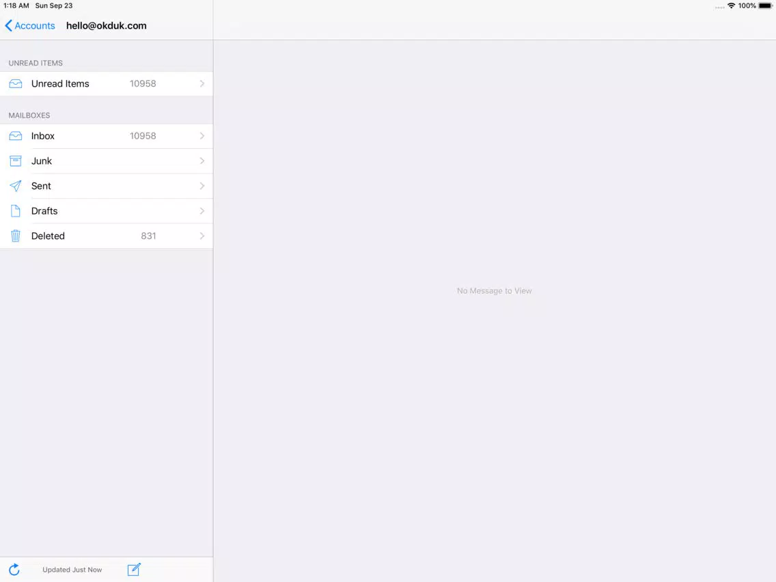Click the Sun Sep 23 date
Image resolution: width=776 pixels, height=582 pixels.
(x=54, y=6)
